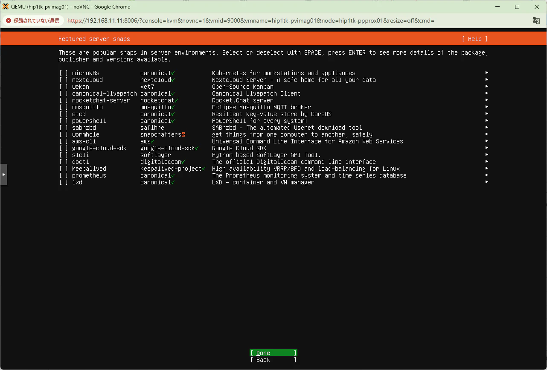Image resolution: width=547 pixels, height=370 pixels.
Task: Open the Help menu in header
Action: click(x=475, y=39)
